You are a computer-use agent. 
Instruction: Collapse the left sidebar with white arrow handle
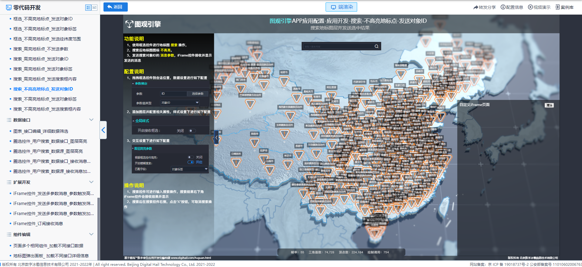[103, 130]
